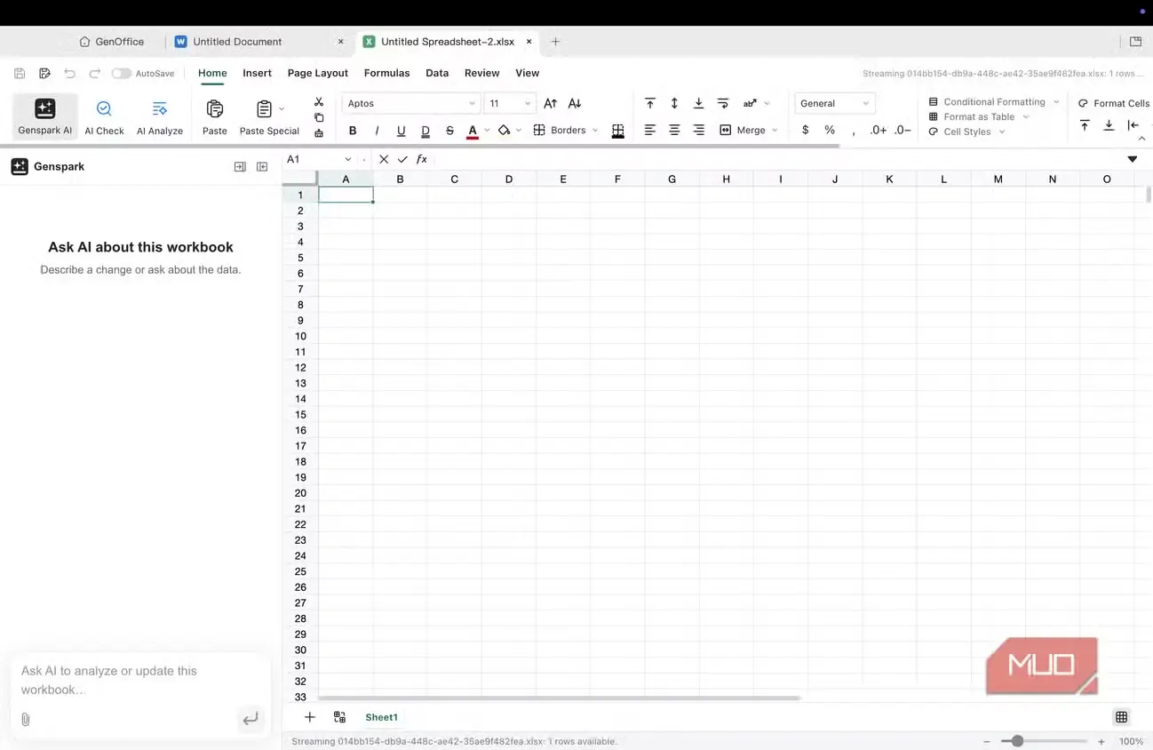Open the Genspark AI panel button
Image resolution: width=1153 pixels, height=750 pixels.
coord(45,116)
